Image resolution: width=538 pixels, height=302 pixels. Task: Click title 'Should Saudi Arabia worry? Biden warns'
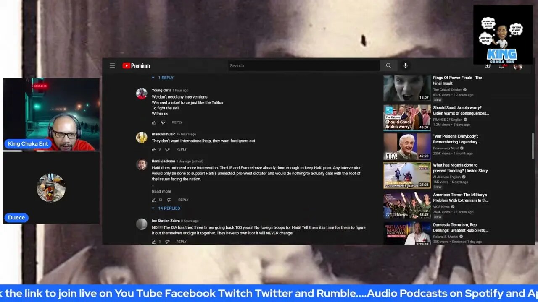[x=461, y=110]
